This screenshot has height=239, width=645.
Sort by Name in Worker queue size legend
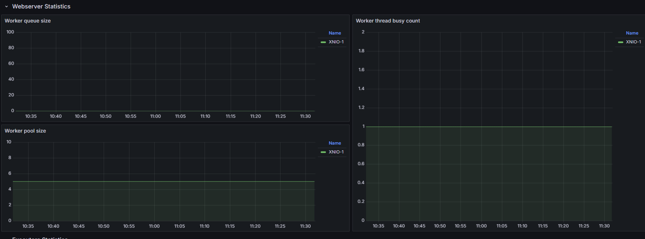(x=335, y=33)
